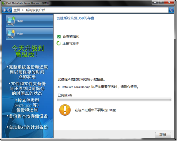177x141 pixels.
Task: Click the 此过程所需的时间取决于数据量 text
Action: (81, 80)
